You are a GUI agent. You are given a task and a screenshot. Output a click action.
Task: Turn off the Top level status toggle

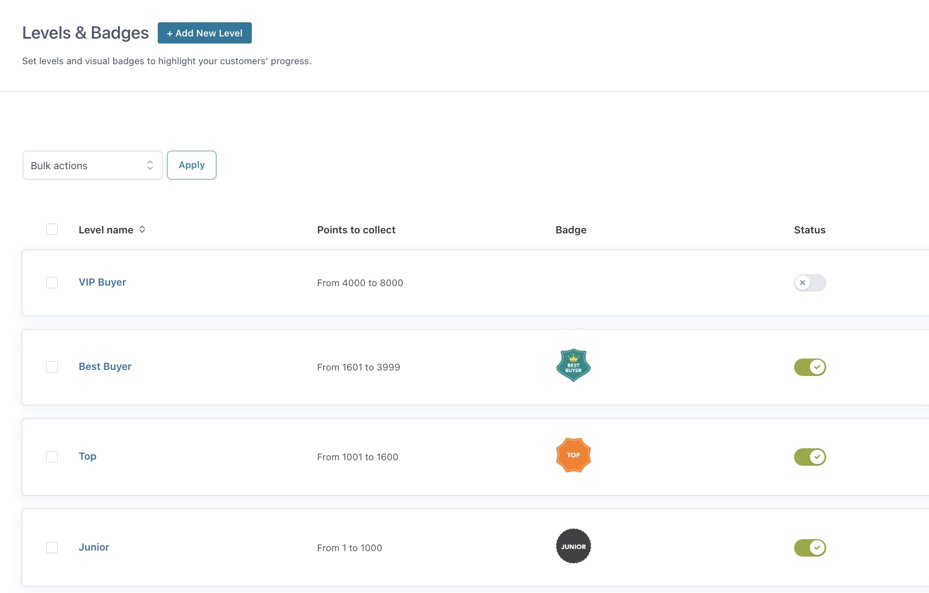coord(809,457)
